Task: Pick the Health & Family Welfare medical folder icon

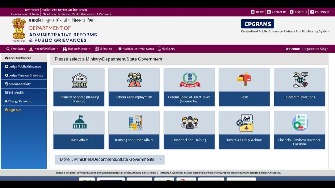Action: tap(245, 123)
